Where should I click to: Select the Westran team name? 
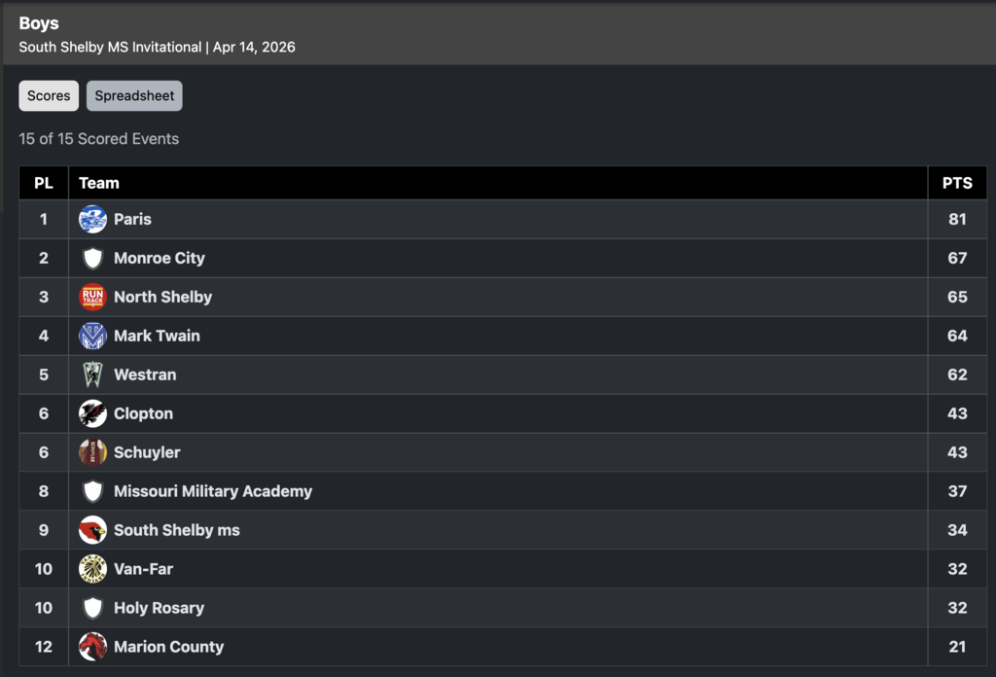pos(145,374)
